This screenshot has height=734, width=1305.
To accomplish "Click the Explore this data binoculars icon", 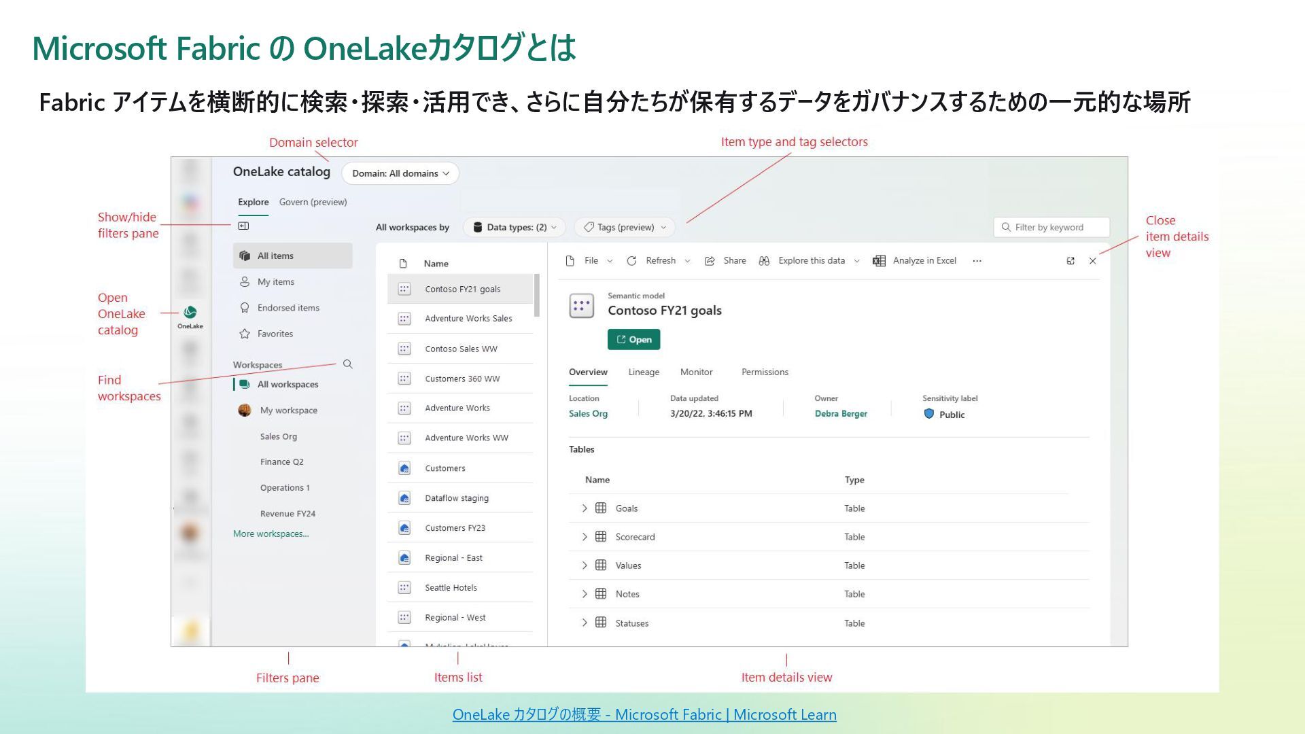I will [764, 261].
